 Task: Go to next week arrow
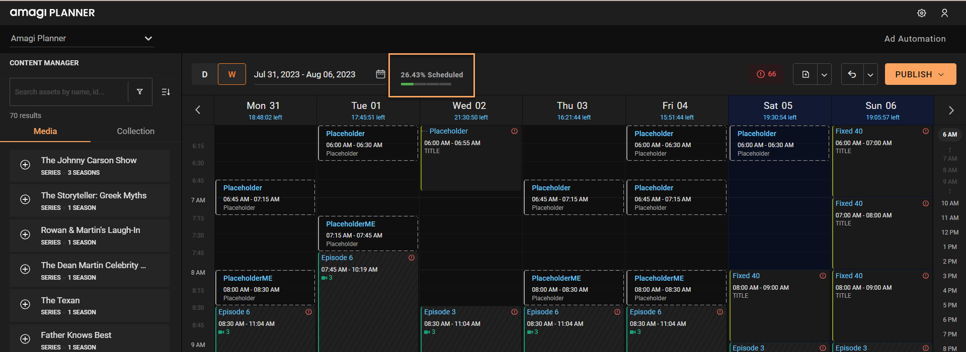951,110
